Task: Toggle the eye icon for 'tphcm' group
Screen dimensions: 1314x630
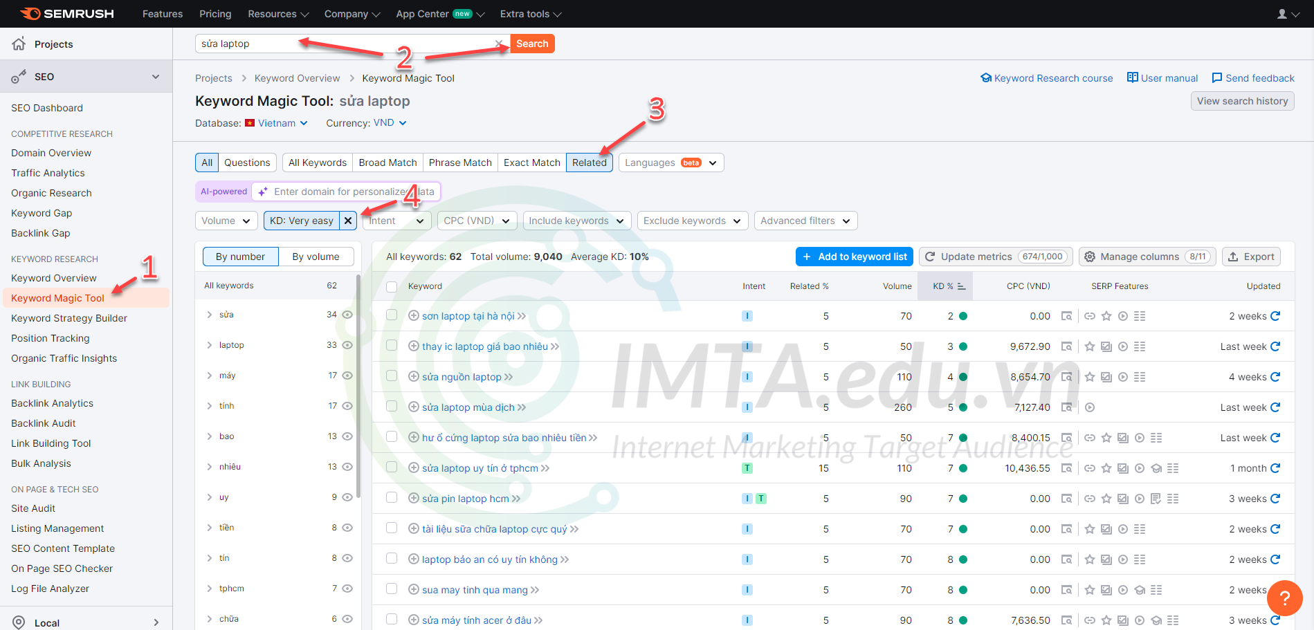Action: coord(347,589)
